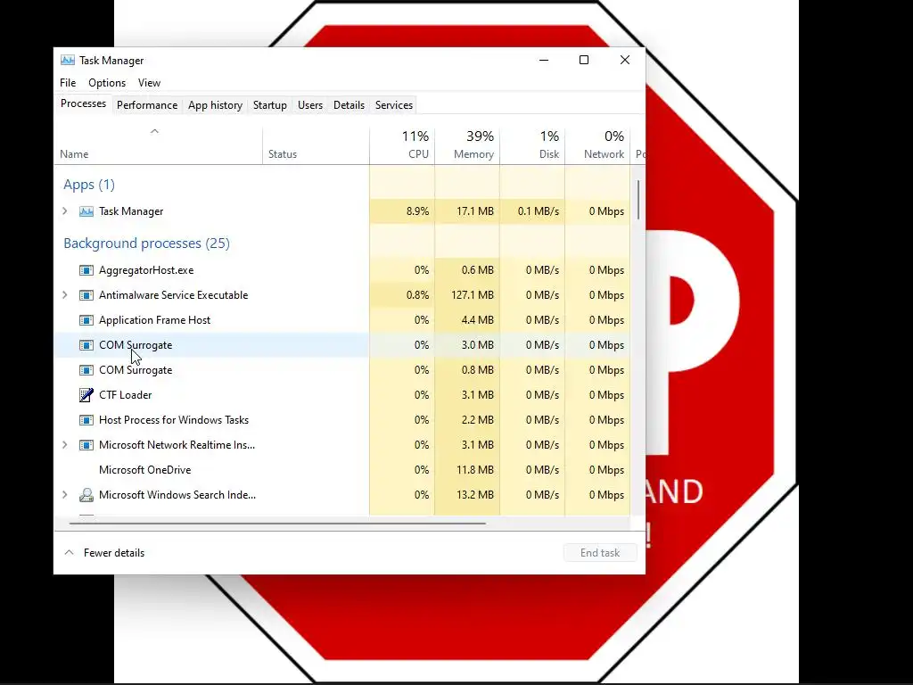The height and width of the screenshot is (685, 913).
Task: Switch to the App history tab
Action: [x=215, y=105]
